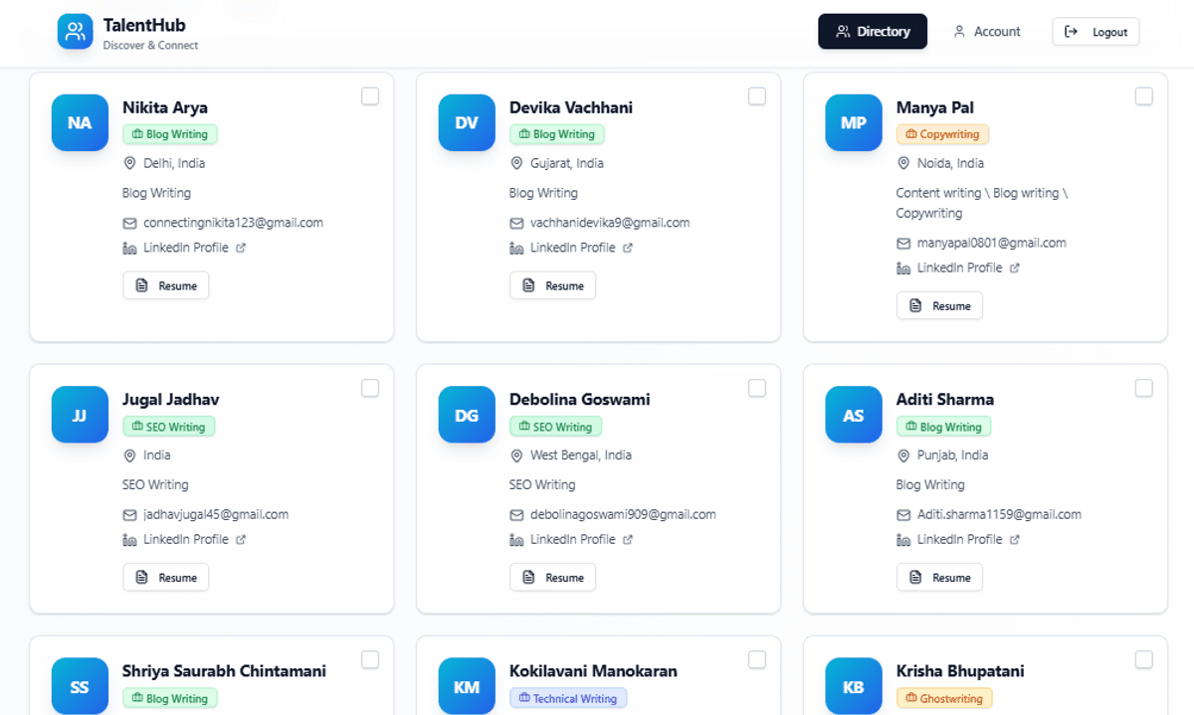Click Debolina Goswami's DG avatar

(467, 415)
